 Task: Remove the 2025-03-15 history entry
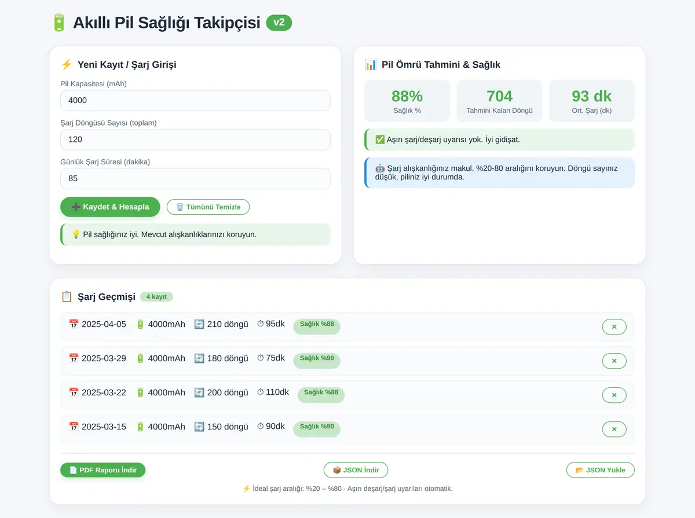pos(614,429)
